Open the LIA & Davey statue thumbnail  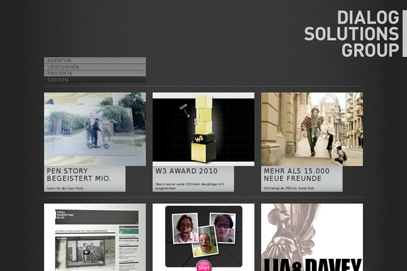(x=312, y=237)
